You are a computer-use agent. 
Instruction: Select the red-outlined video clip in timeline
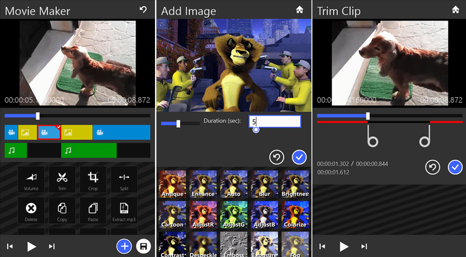click(x=49, y=133)
